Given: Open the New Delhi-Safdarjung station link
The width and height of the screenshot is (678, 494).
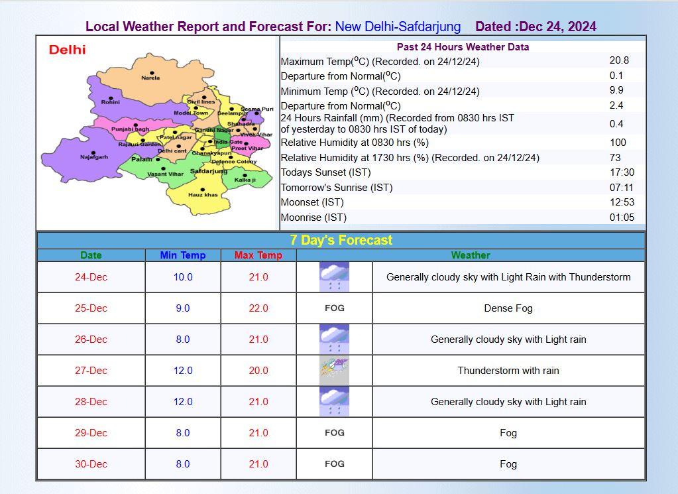Looking at the screenshot, I should pos(398,27).
